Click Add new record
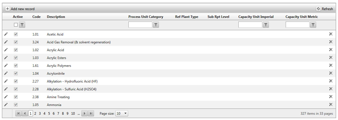 pos(20,9)
